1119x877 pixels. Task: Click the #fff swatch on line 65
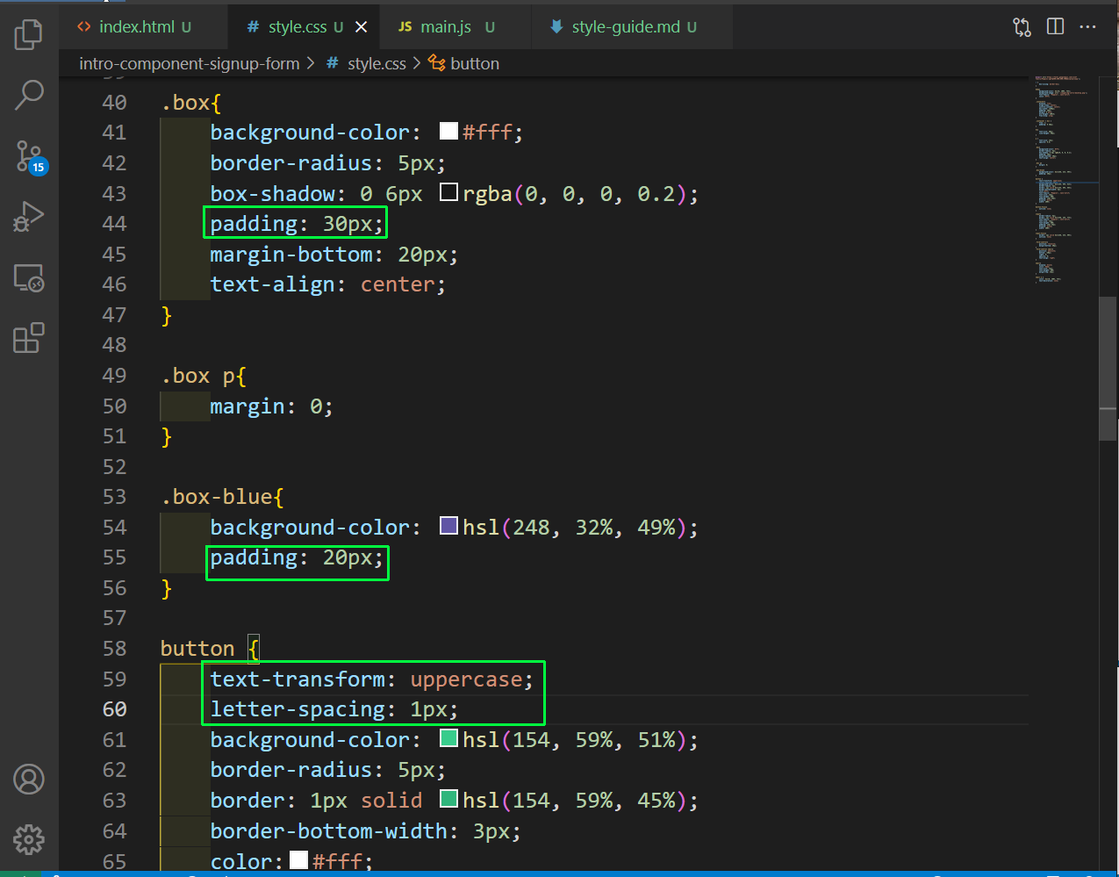[298, 859]
